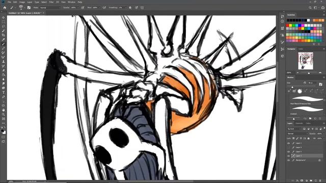Open smoothing options gear
Image resolution: width=326 pixels, height=183 pixels.
click(130, 8)
